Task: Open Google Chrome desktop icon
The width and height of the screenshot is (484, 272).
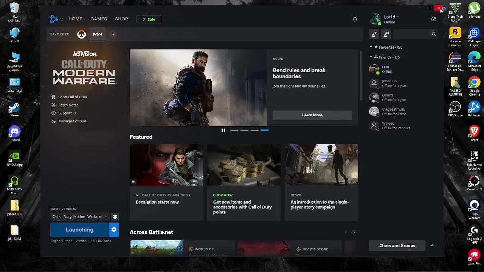Action: 475,87
